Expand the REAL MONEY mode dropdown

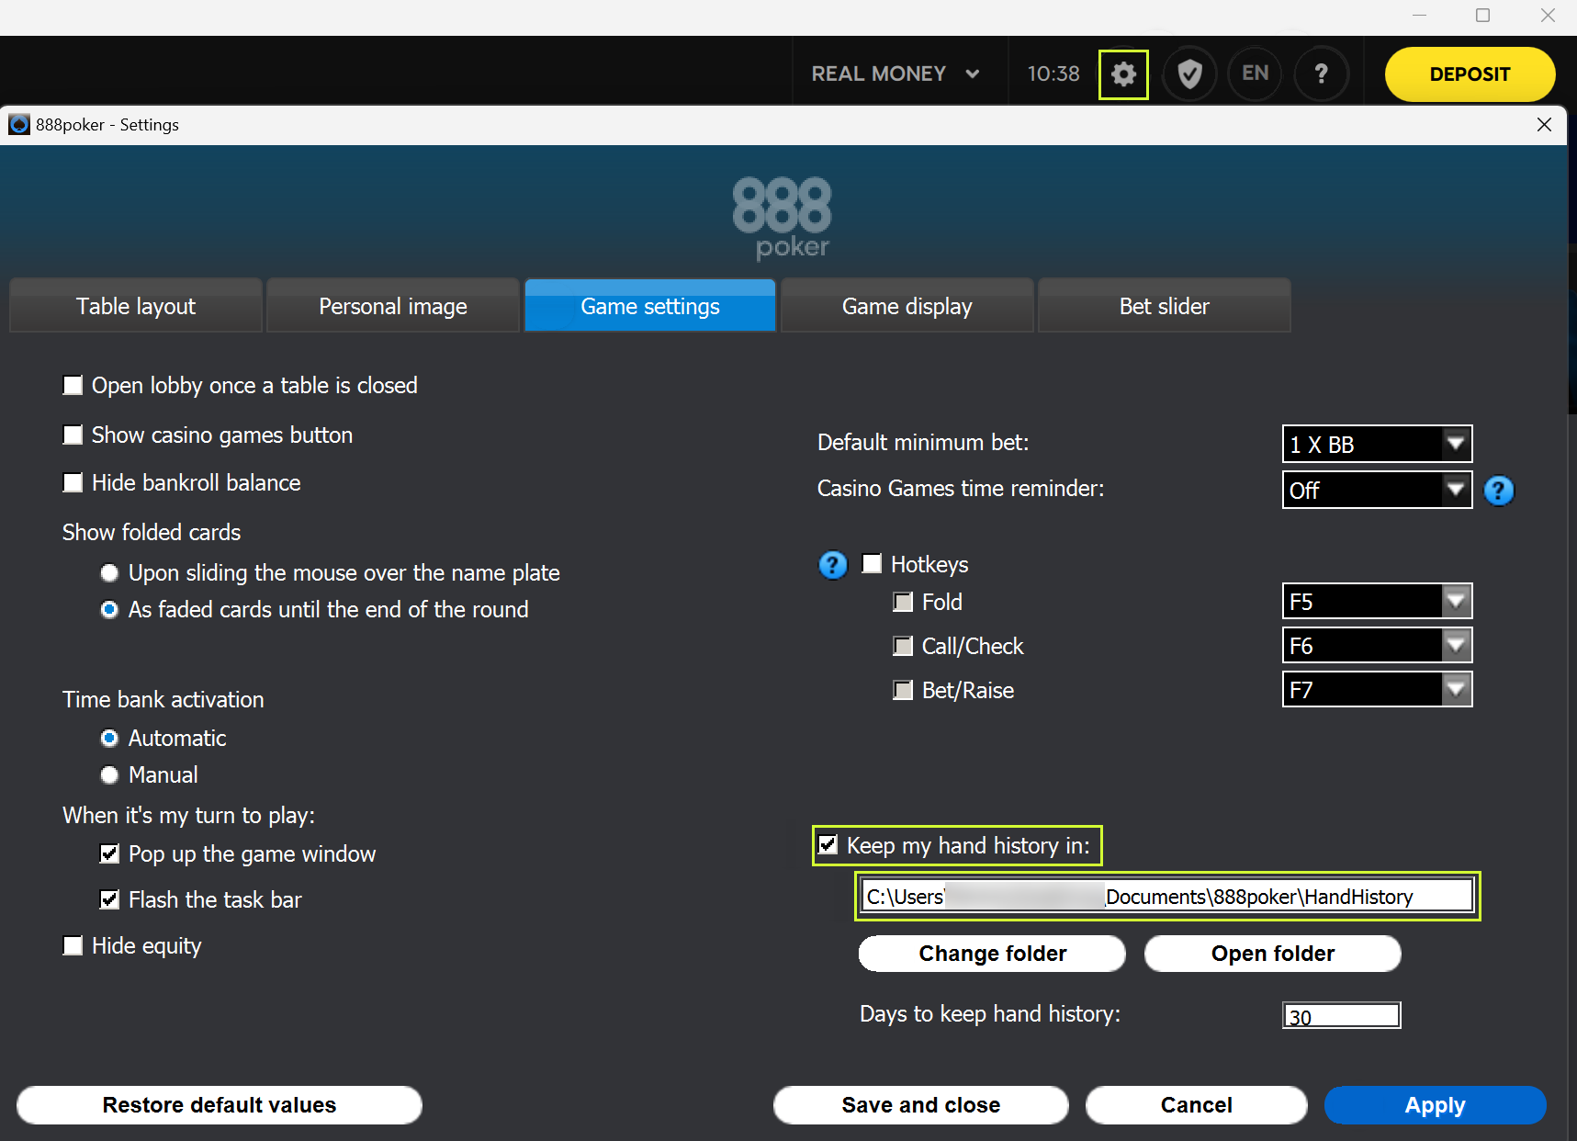896,73
